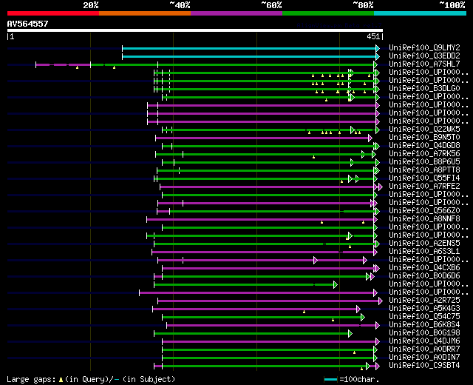The image size is (473, 385).
Task: Select the query name AV564557
Action: [x=28, y=24]
